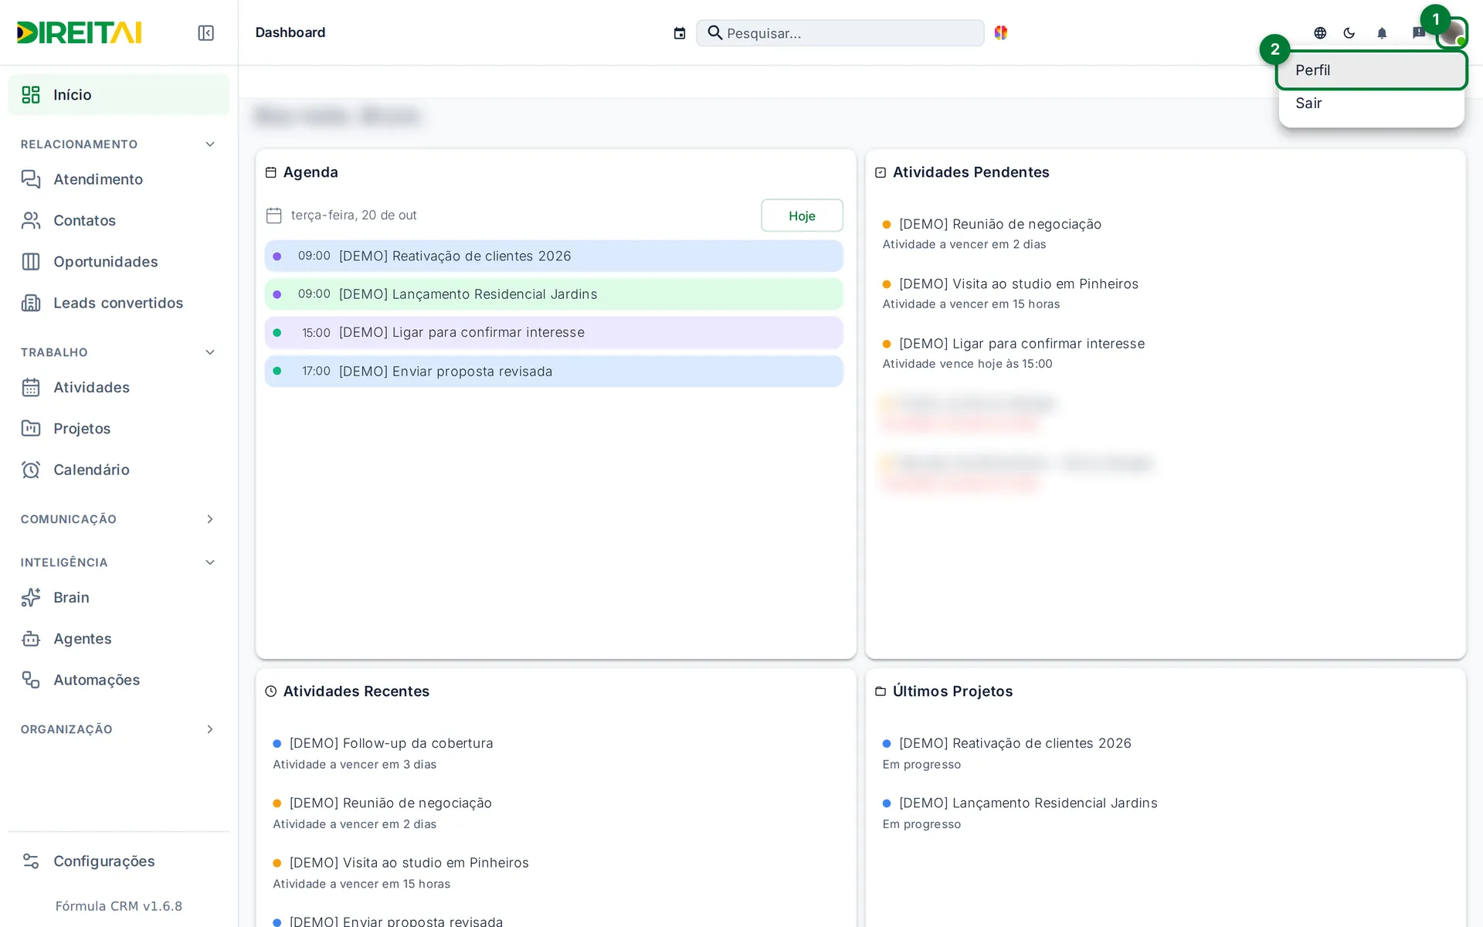
Task: Open the 15:00 Ligar para confirmar interesse event
Action: [554, 333]
